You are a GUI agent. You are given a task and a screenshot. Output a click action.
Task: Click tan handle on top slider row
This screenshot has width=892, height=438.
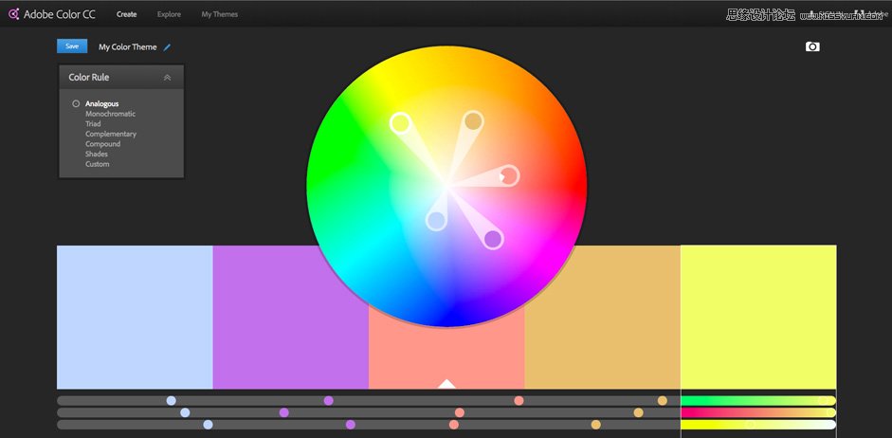click(663, 400)
